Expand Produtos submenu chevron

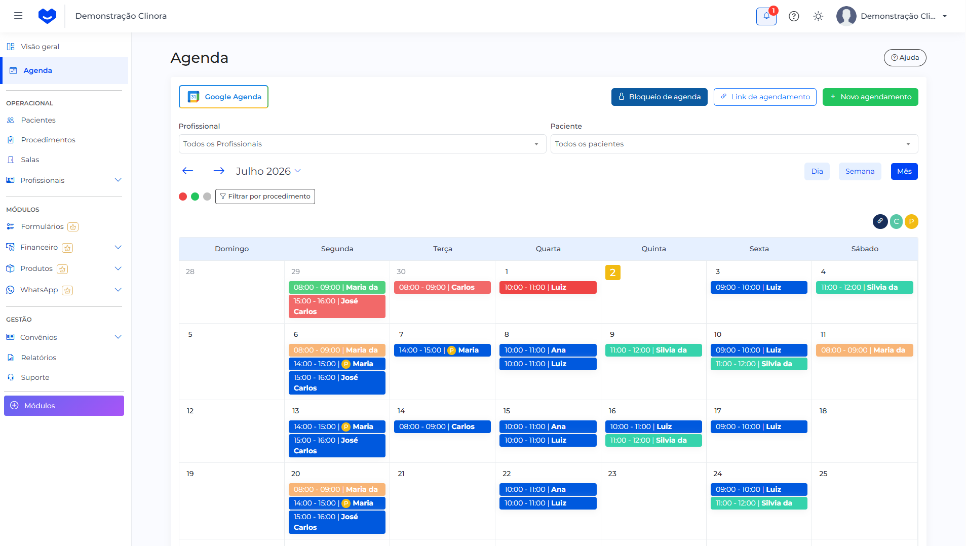point(118,268)
